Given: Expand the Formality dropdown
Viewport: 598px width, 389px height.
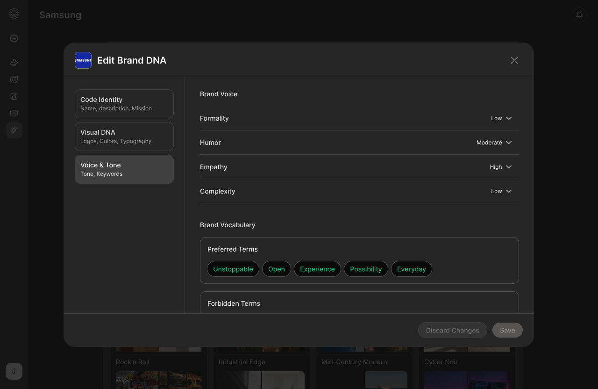Looking at the screenshot, I should pyautogui.click(x=502, y=118).
